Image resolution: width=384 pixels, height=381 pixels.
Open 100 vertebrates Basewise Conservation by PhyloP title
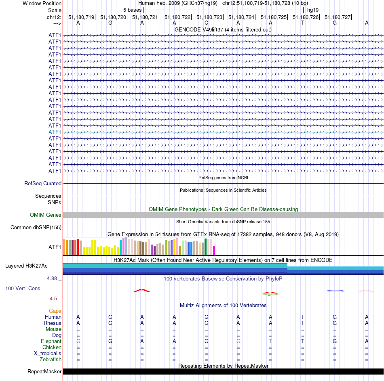pyautogui.click(x=223, y=279)
